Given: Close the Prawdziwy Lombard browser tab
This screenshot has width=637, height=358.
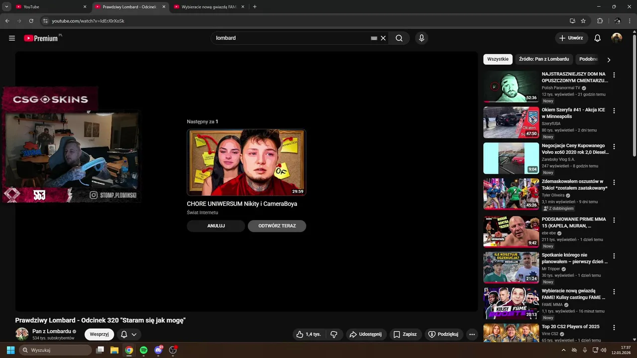Looking at the screenshot, I should coord(164,7).
